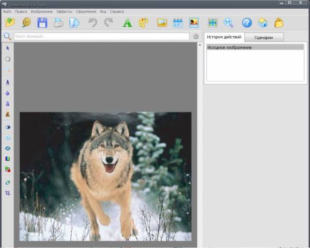Viewport: 310px width, 248px height.
Task: Select the stamp bottle tool
Action: [8, 83]
